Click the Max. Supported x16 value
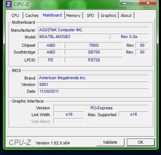This screenshot has width=161, height=155. pyautogui.click(x=133, y=114)
